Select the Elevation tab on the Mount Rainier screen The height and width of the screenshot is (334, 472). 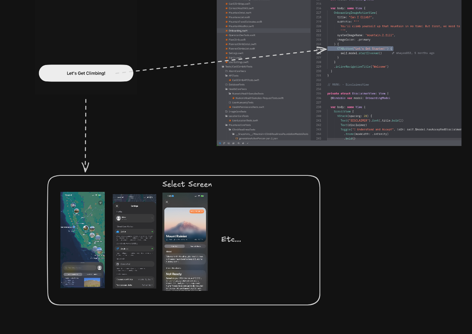coord(175,246)
